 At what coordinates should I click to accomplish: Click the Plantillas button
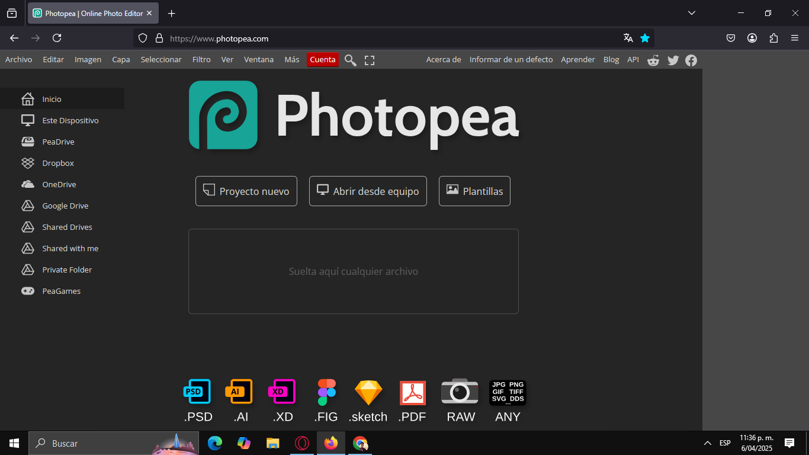tap(474, 191)
